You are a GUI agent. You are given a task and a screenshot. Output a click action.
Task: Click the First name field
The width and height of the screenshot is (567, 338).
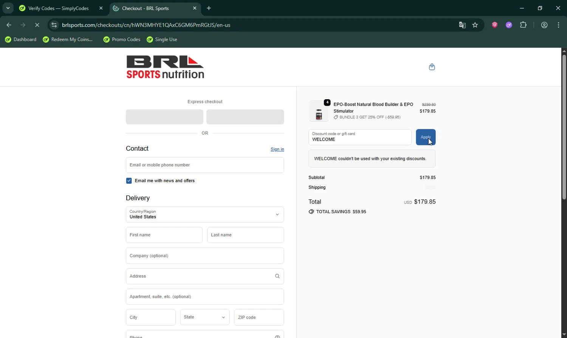[164, 235]
